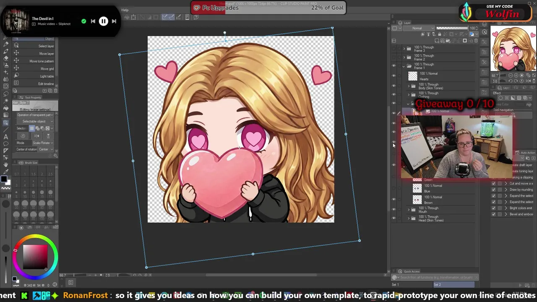Delete sub tool with trash icon
Image resolution: width=537 pixels, height=302 pixels.
55,91
